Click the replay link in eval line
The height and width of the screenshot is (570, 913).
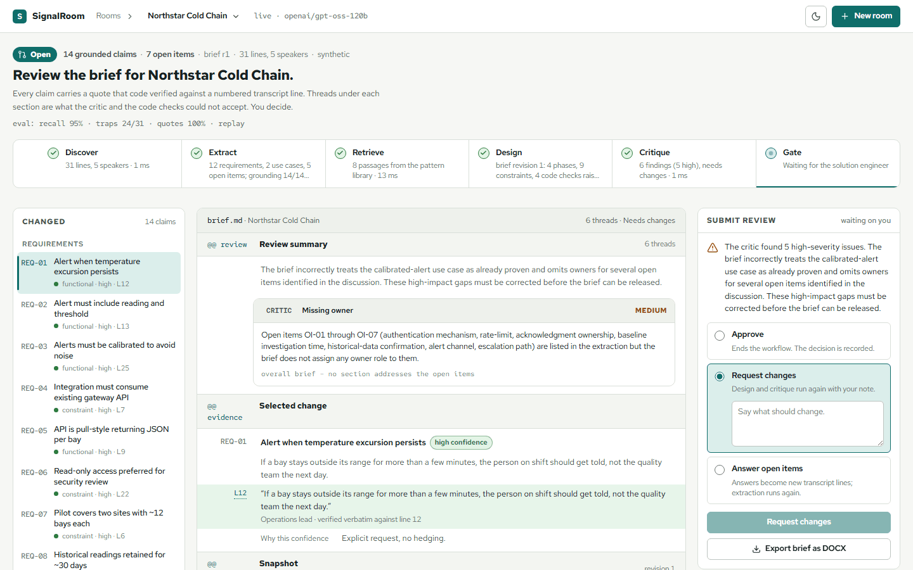tap(231, 123)
